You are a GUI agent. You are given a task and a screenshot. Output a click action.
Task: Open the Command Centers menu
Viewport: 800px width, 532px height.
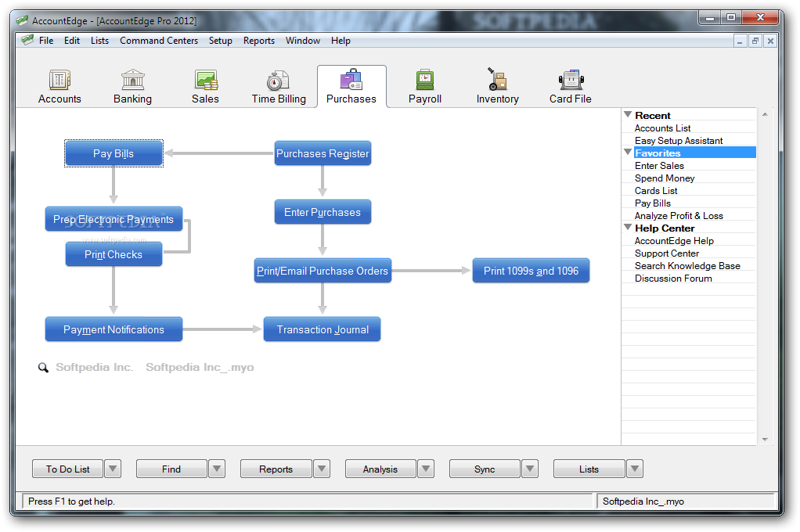point(159,41)
